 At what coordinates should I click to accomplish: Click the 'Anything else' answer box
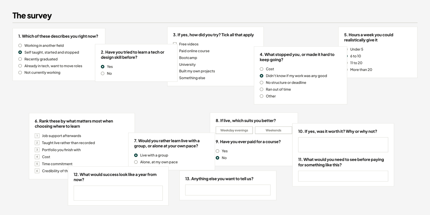tap(228, 190)
